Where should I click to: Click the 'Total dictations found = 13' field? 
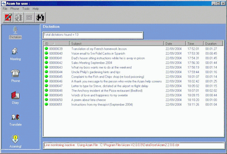coord(93,35)
